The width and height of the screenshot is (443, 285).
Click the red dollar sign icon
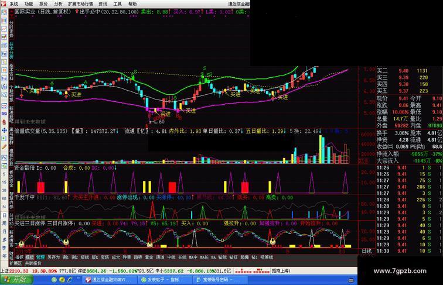coord(4,122)
